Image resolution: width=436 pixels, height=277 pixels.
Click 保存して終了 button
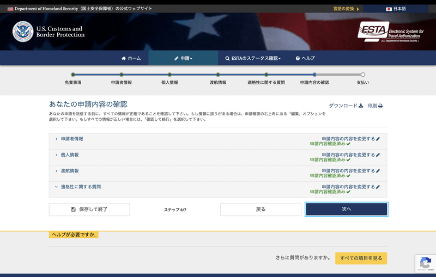point(89,210)
